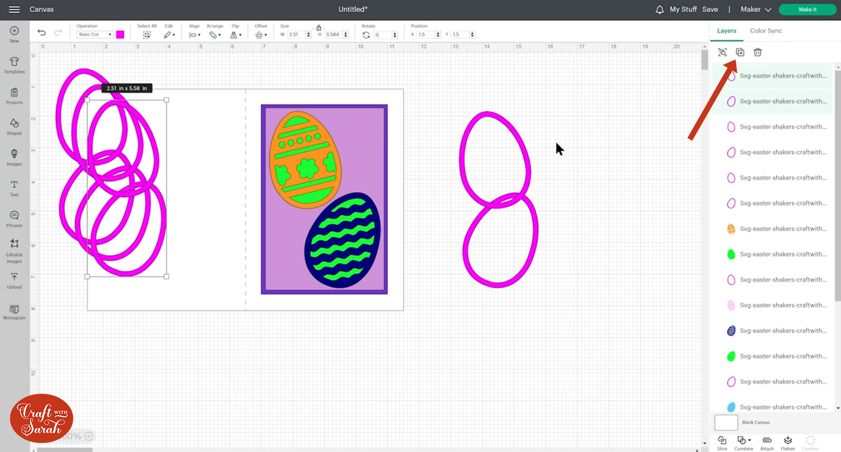
Task: Click the Slice tool
Action: pyautogui.click(x=722, y=442)
